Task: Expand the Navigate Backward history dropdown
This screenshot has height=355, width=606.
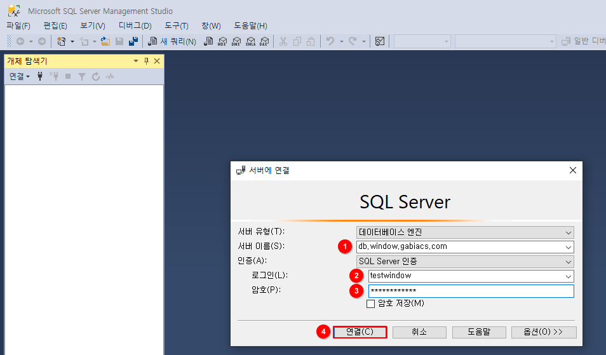Action: [31, 41]
